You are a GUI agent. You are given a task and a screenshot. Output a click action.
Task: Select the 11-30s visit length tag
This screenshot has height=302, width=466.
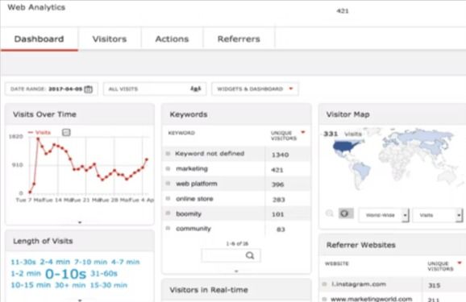[23, 262]
